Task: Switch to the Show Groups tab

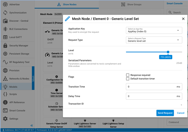Action: coord(131,5)
